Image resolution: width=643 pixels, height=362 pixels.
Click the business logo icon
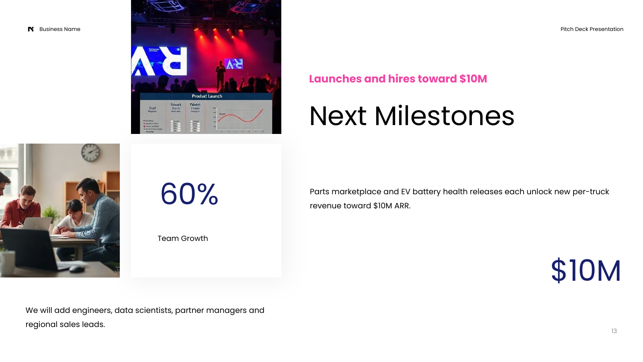coord(31,29)
